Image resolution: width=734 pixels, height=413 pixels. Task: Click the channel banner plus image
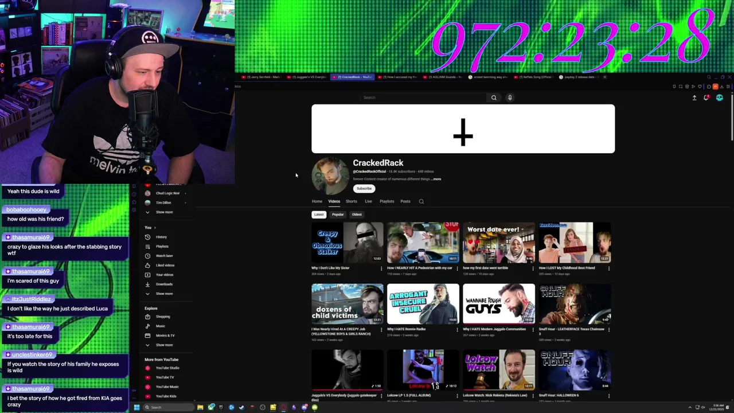coord(463,129)
